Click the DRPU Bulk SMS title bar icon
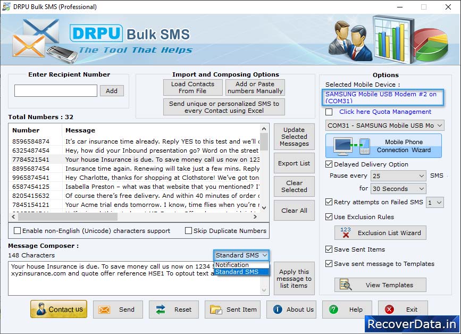Image resolution: width=461 pixels, height=334 pixels. 6,6
